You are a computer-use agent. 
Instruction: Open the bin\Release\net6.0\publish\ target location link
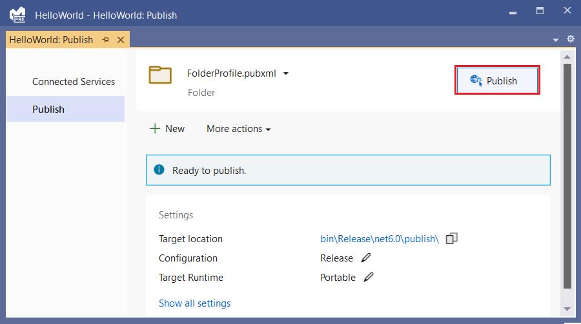click(x=380, y=239)
